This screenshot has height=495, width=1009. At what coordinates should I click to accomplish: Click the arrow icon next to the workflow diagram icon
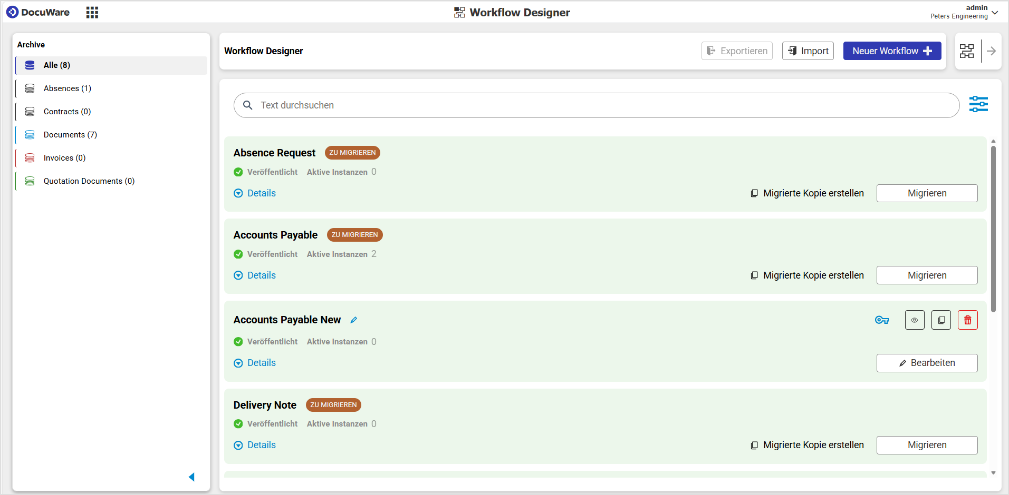coord(992,51)
